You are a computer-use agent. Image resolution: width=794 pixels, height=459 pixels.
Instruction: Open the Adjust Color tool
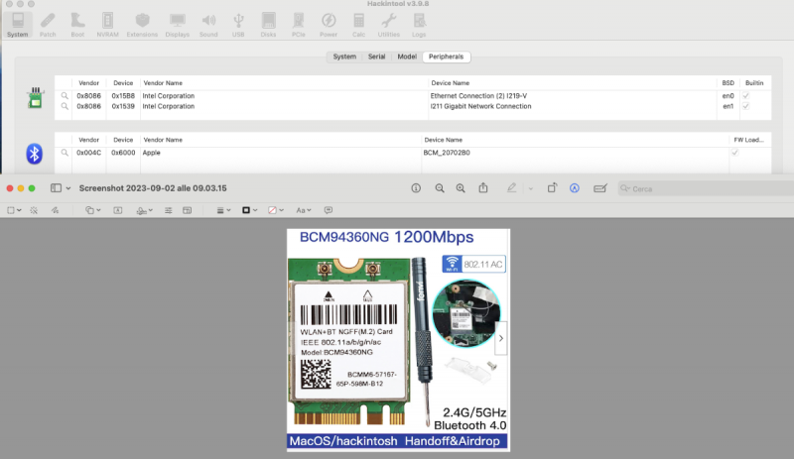168,210
